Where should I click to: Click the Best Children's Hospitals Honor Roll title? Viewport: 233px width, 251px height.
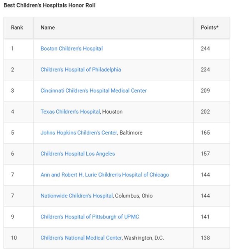click(x=49, y=5)
